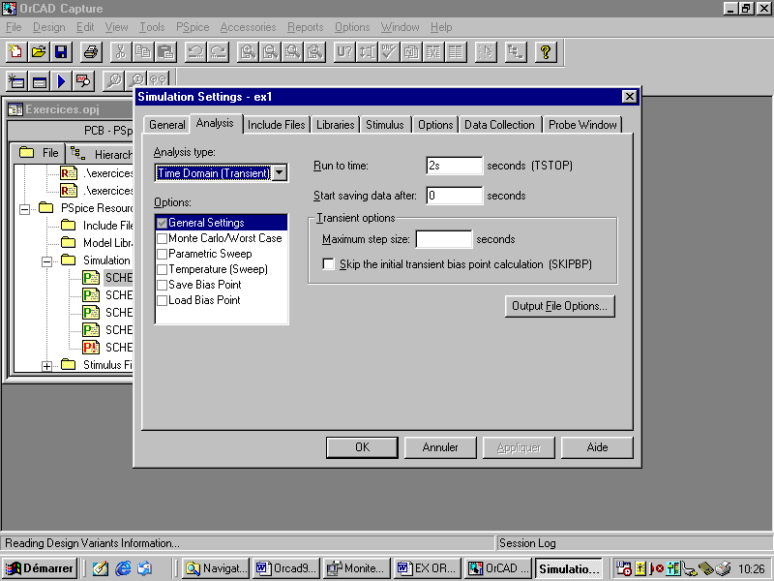Place current marker icon
774x581 pixels.
pyautogui.click(x=136, y=80)
